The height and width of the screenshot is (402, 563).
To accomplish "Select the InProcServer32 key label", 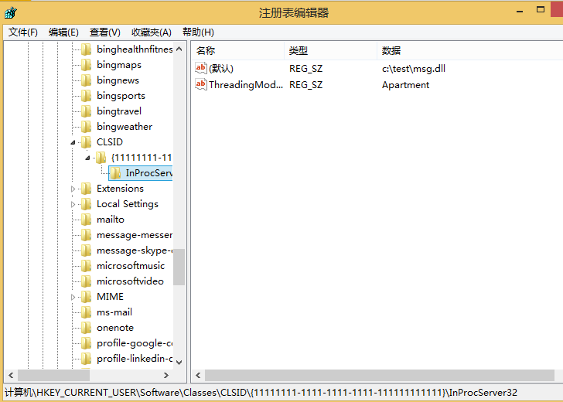I will tap(148, 173).
